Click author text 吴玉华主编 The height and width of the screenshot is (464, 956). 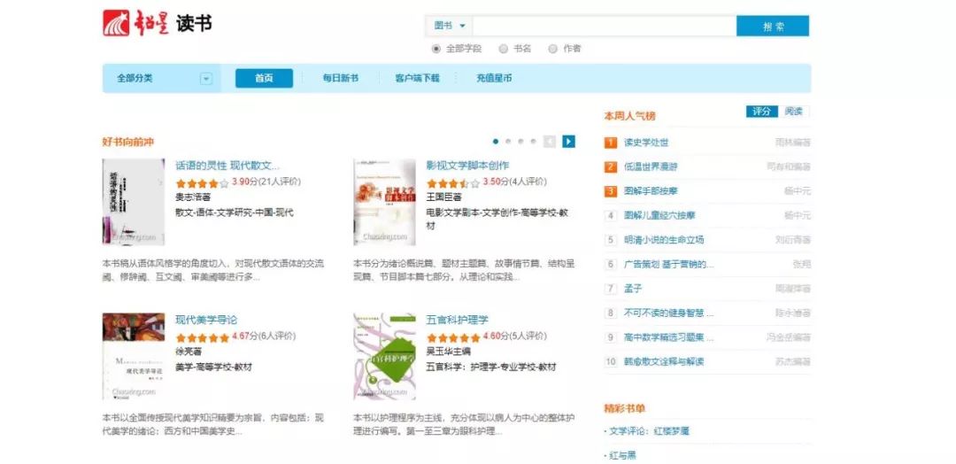[449, 352]
